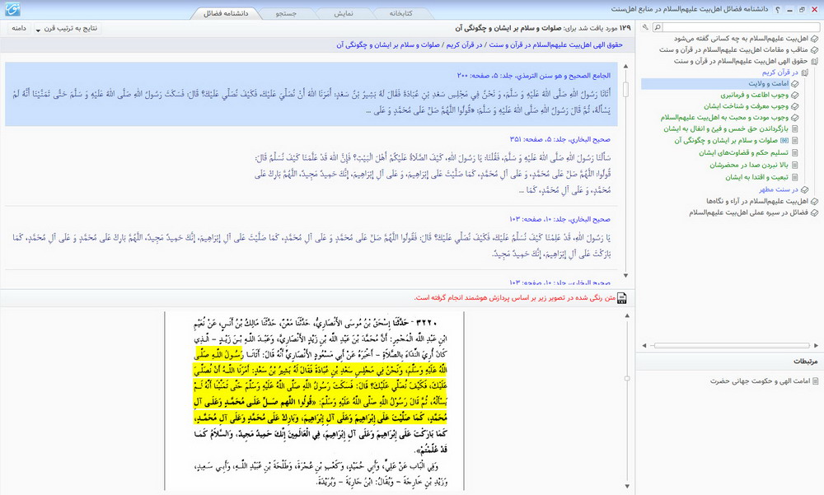Click the highlighted Tirmidhi hadith result
Viewport: 824px width, 495px height.
point(311,94)
